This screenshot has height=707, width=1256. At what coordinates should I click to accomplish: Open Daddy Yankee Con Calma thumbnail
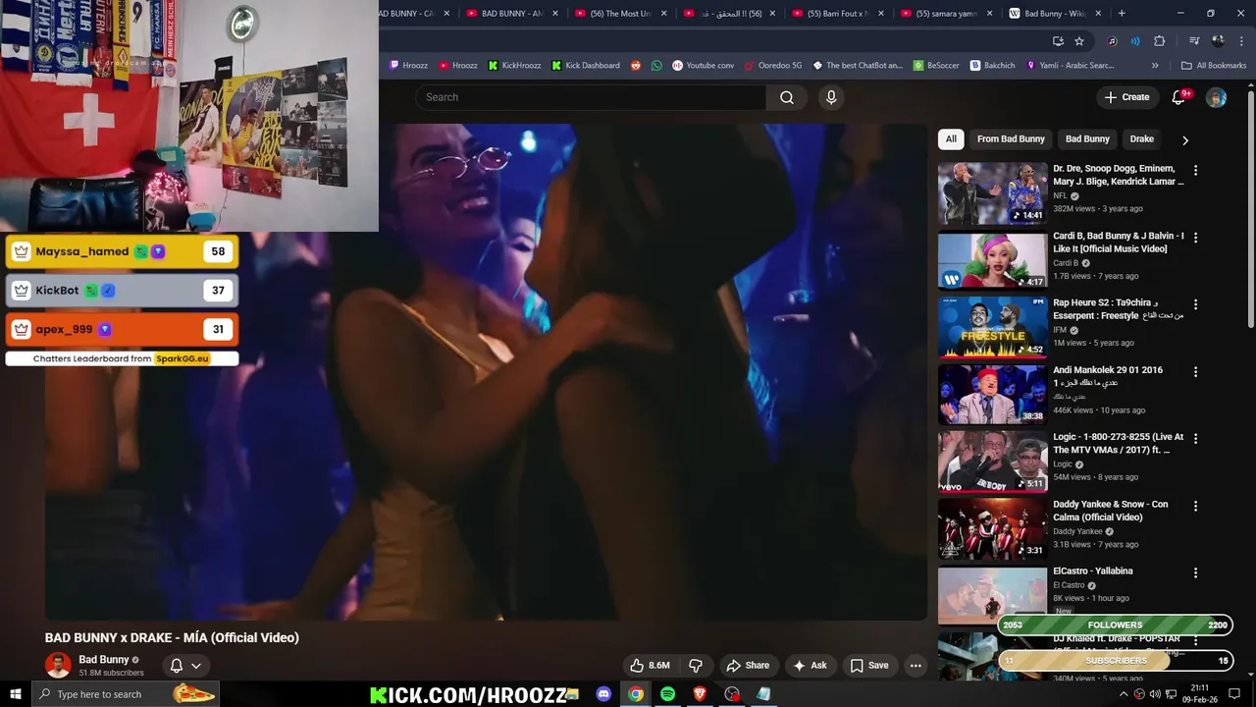pyautogui.click(x=992, y=528)
